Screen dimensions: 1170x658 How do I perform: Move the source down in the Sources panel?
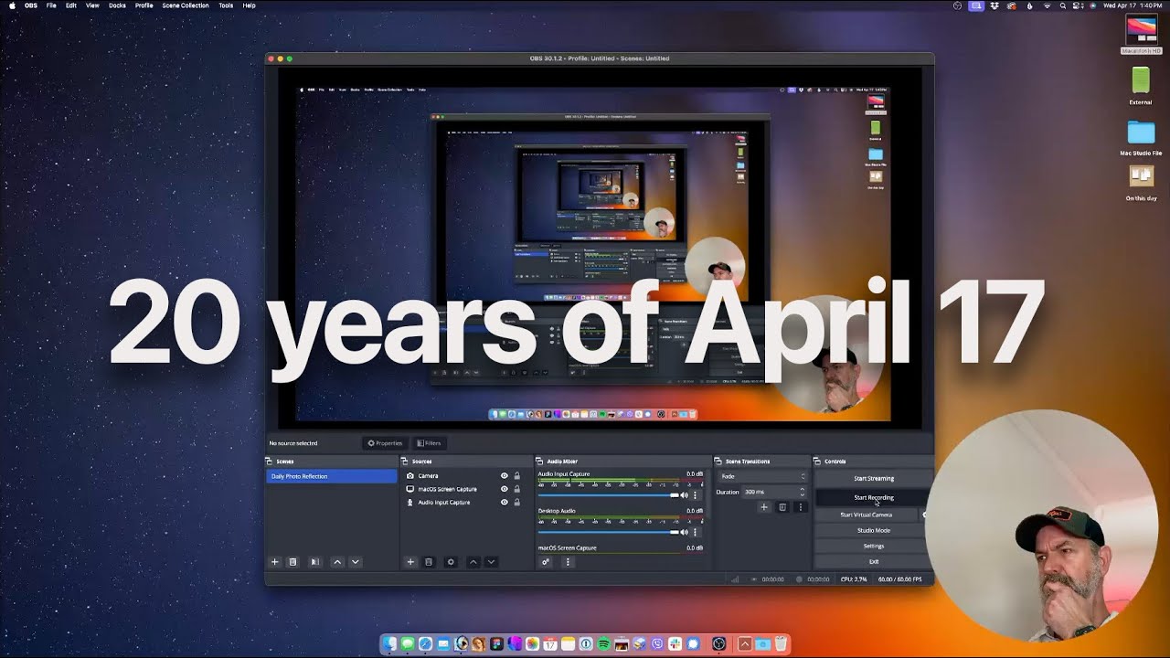(492, 562)
